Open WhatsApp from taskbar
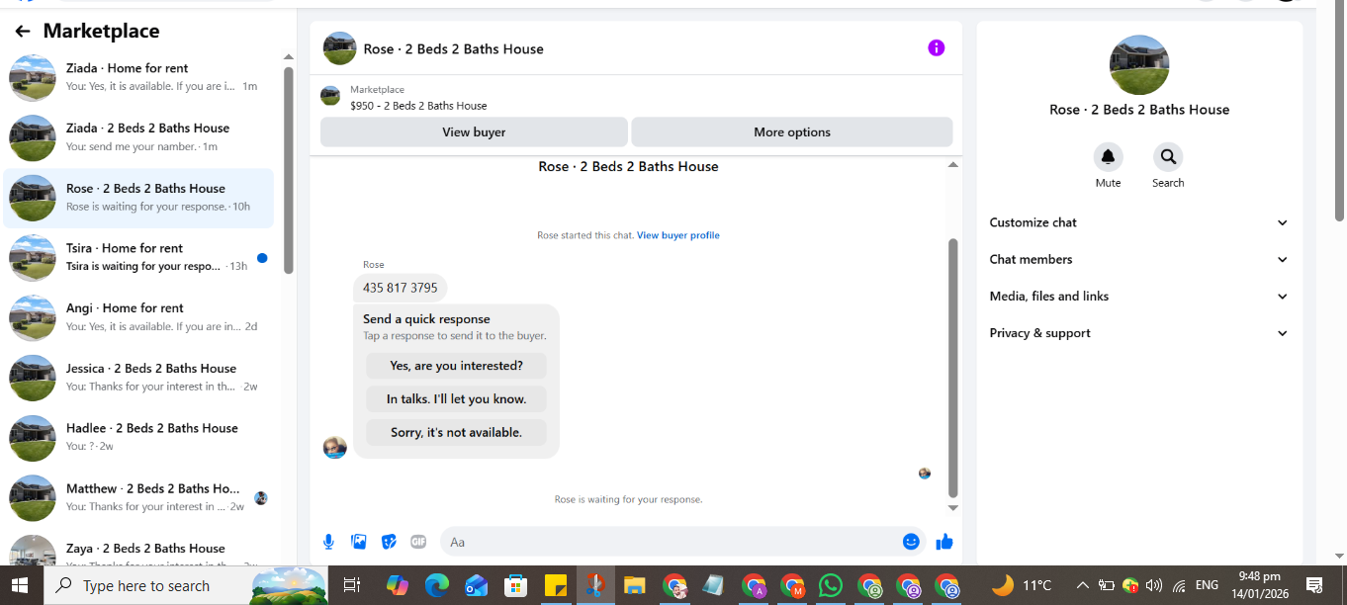The height and width of the screenshot is (605, 1347). 831,585
